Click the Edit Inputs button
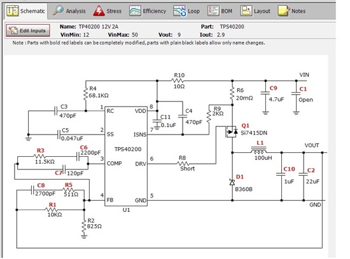Viewport: 350px width, 259px height. [28, 30]
